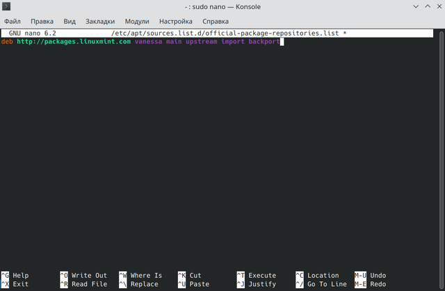
Task: Open the Вид menu
Action: (70, 22)
